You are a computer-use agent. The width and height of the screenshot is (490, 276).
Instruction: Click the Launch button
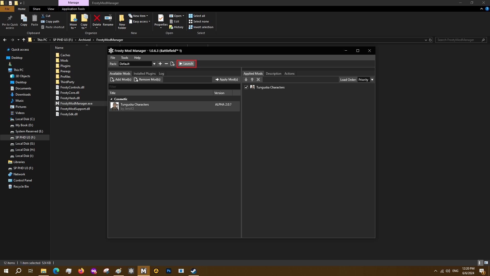click(186, 64)
